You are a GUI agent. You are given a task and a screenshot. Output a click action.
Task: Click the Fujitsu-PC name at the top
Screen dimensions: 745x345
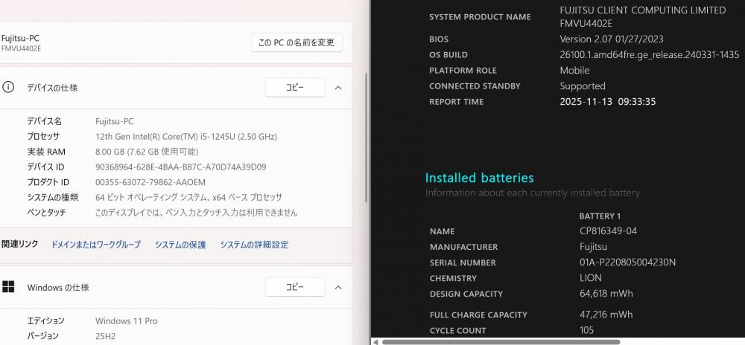click(x=21, y=37)
